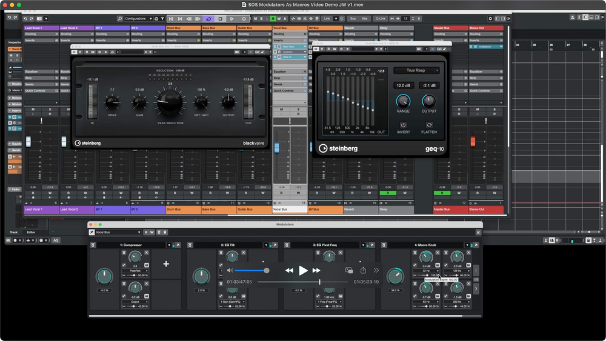Open the Macro Knob modulator menu arrow
The width and height of the screenshot is (606, 341).
pyautogui.click(x=467, y=245)
